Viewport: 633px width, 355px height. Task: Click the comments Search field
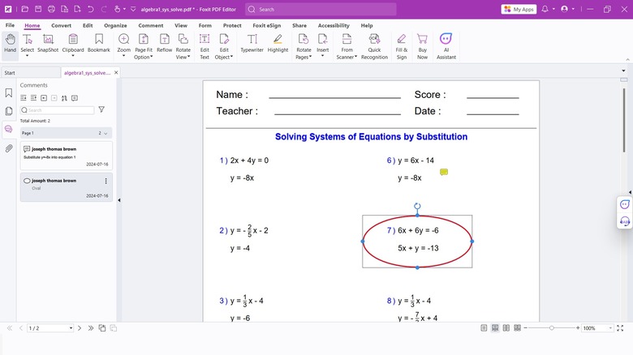coord(58,109)
